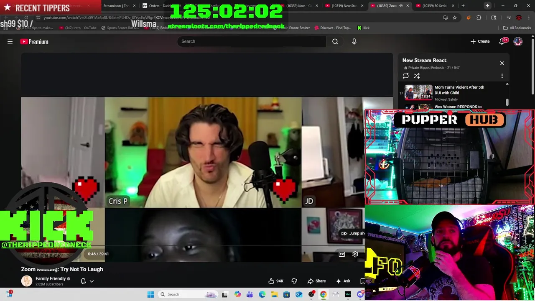The image size is (535, 301).
Task: Click the Ask AI button
Action: 343,281
